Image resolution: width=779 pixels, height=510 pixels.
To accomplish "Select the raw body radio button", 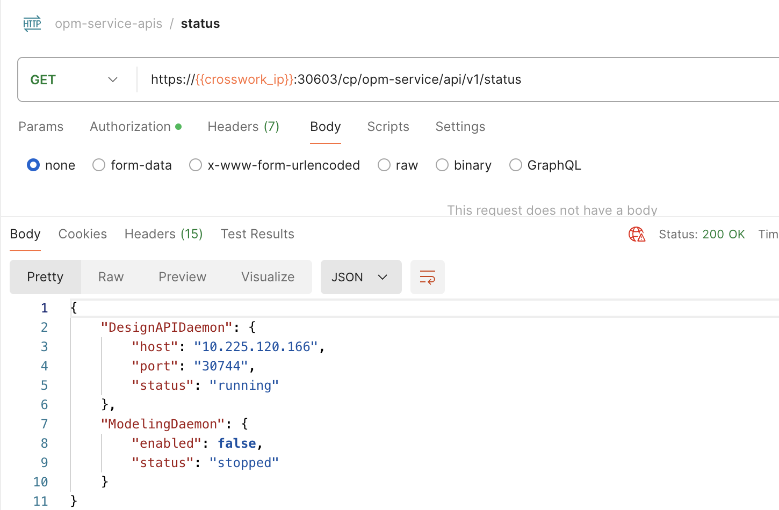I will (384, 165).
